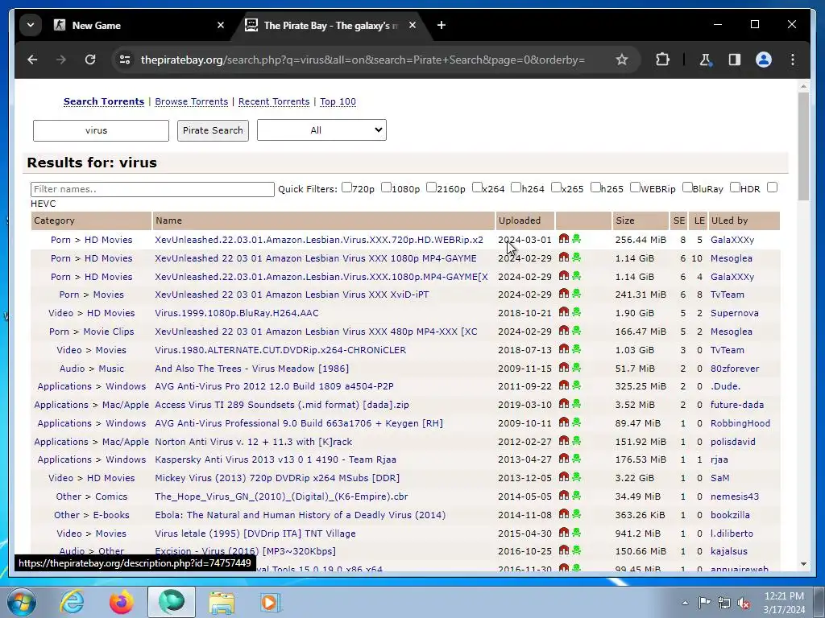
Task: Open Kaspersky Anti Virus 2013 torrent link
Action: click(x=276, y=459)
